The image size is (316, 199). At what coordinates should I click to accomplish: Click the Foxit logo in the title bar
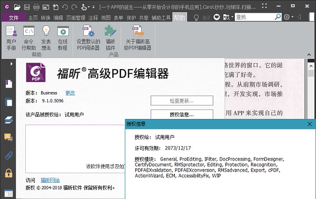pyautogui.click(x=7, y=7)
